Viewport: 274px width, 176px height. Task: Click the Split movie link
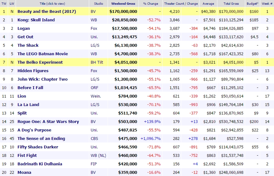pyautogui.click(x=22, y=113)
